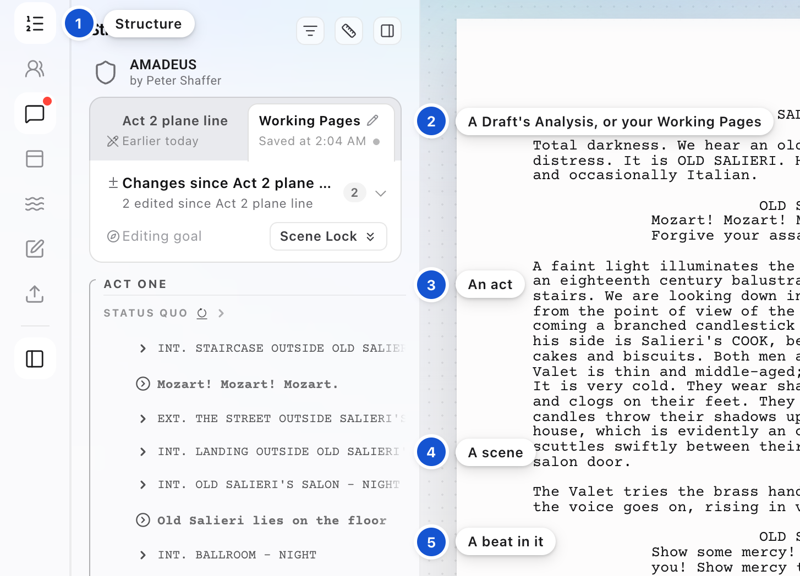Select the ACT ONE heading
The height and width of the screenshot is (576, 800).
coord(135,284)
